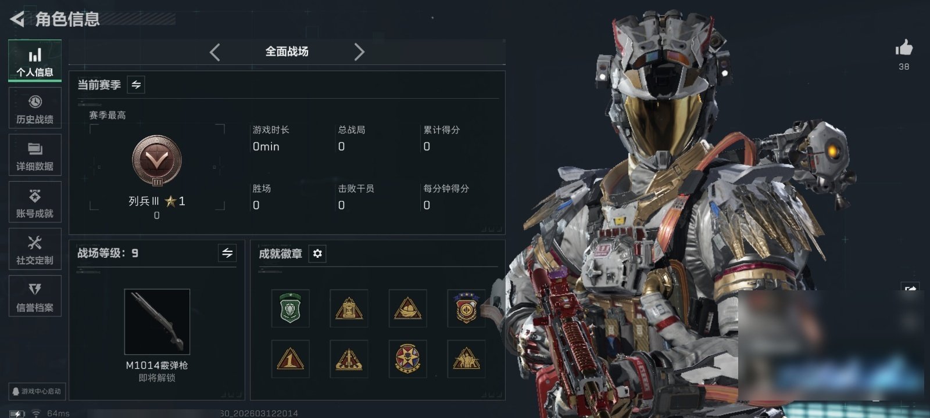Select the green shield achievement badge
Screen dimensions: 930x418
[x=291, y=308]
